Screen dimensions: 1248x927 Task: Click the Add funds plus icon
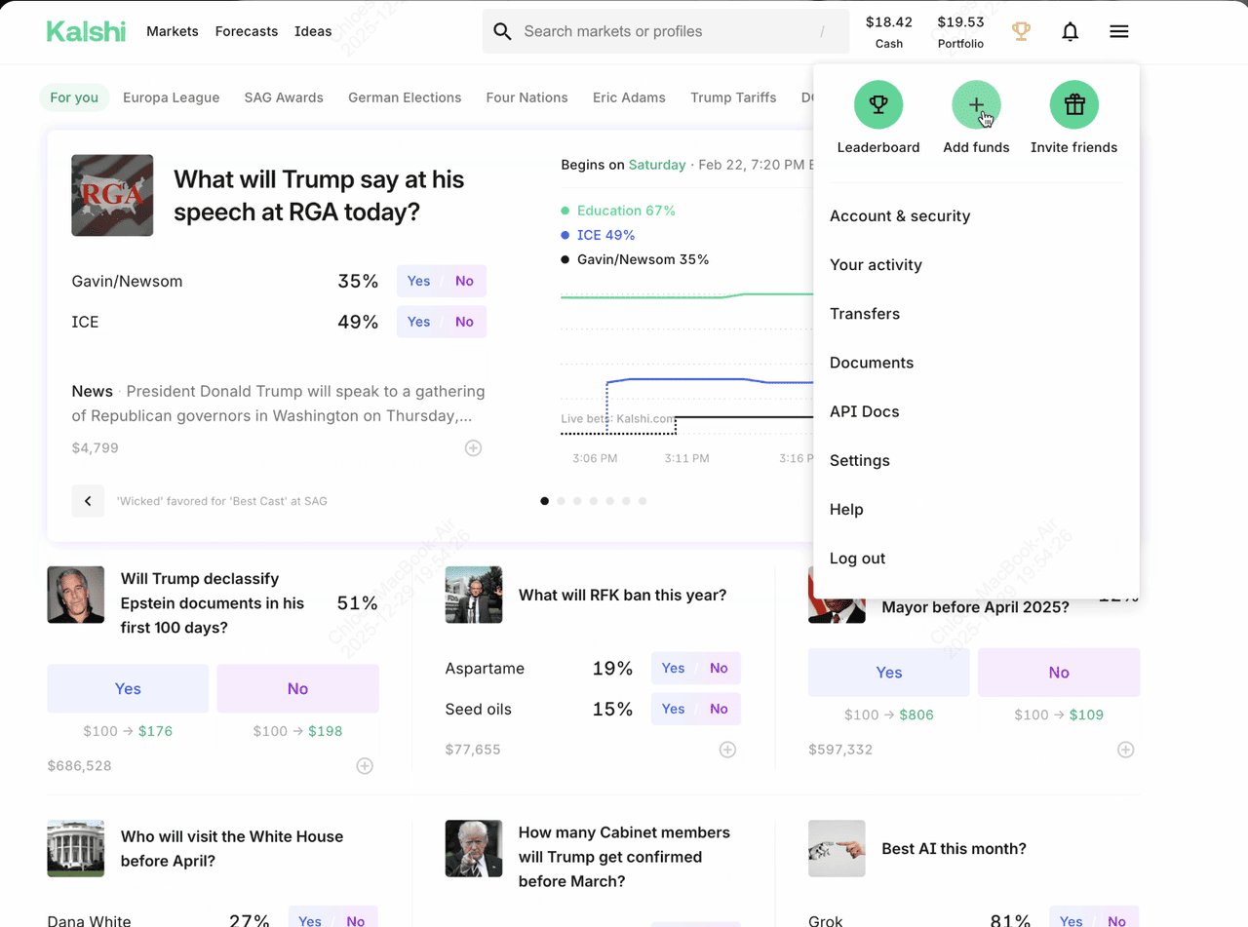pos(976,105)
